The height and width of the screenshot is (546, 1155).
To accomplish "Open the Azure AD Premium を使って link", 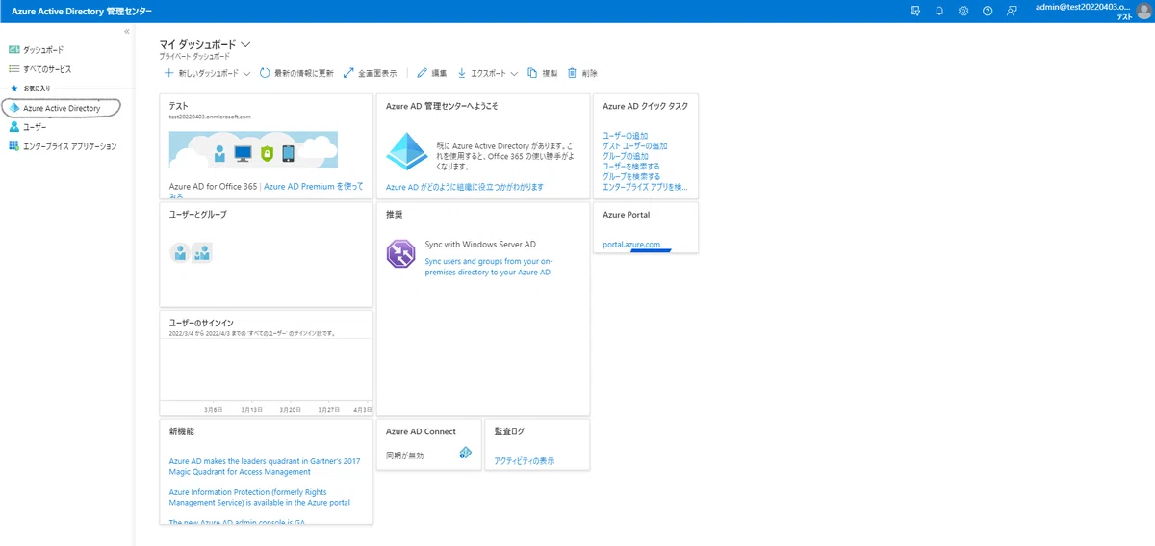I will [314, 187].
